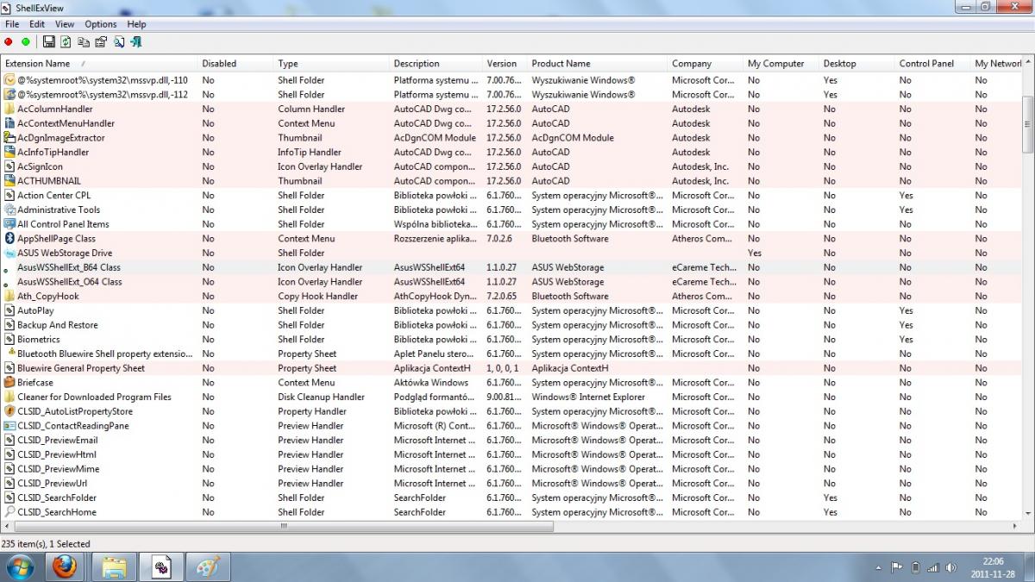
Task: Click the Exit door toolbar icon
Action: coord(136,41)
